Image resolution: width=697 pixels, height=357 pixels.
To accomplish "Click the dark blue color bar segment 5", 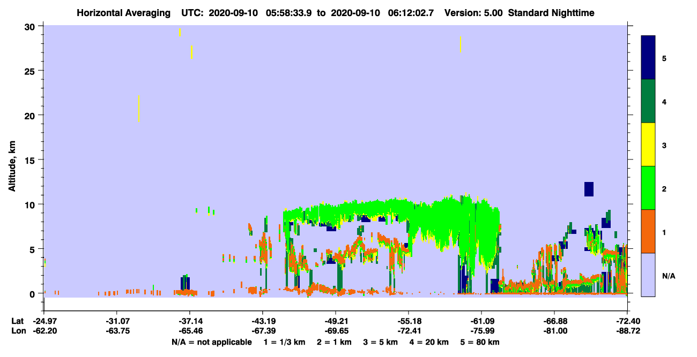I will coord(648,58).
